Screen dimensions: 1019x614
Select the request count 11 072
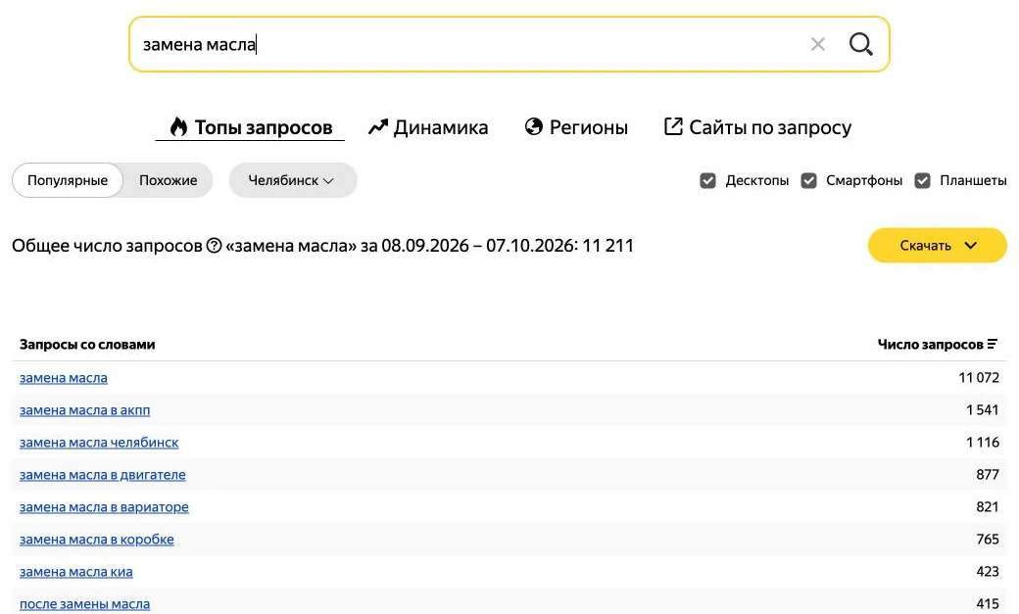point(979,378)
